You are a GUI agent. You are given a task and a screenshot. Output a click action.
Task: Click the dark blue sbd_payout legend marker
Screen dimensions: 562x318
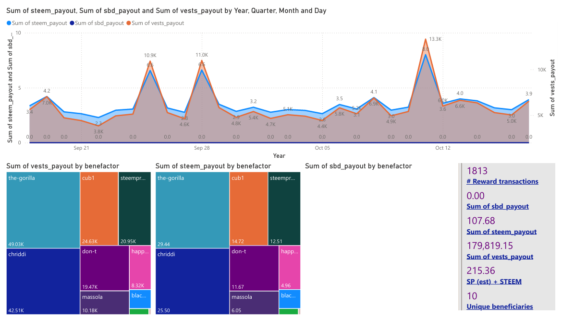[72, 23]
